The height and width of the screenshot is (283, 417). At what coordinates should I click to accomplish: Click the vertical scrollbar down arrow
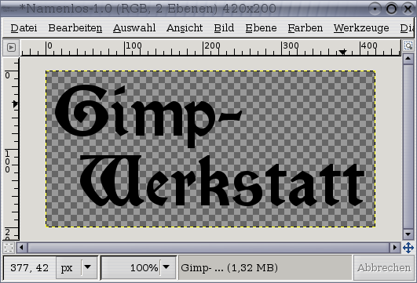click(x=408, y=234)
